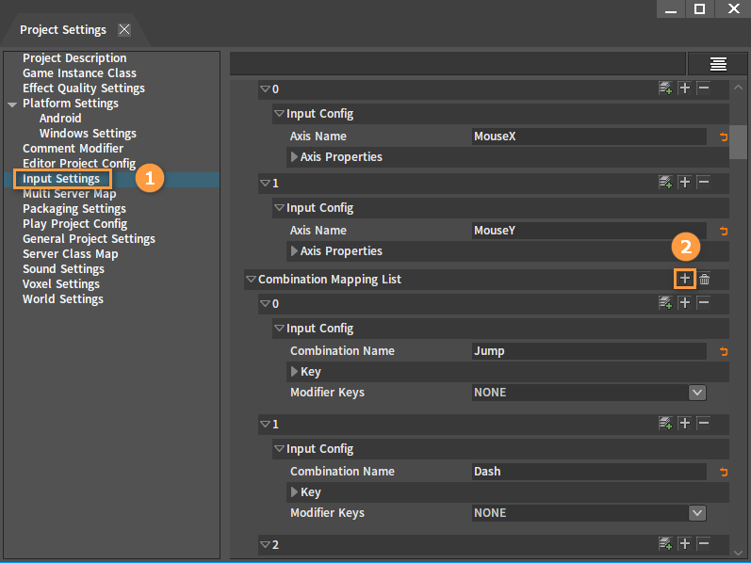Collapse the Combination Mapping List section
Image resolution: width=751 pixels, height=563 pixels.
tap(251, 279)
